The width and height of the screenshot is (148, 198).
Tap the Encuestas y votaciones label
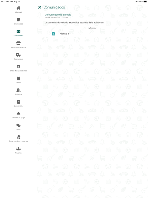click(18, 71)
